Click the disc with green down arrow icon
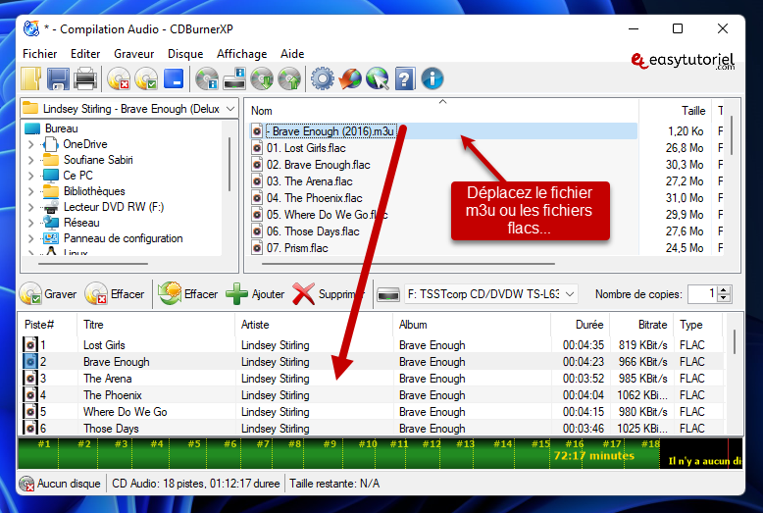 pyautogui.click(x=262, y=78)
